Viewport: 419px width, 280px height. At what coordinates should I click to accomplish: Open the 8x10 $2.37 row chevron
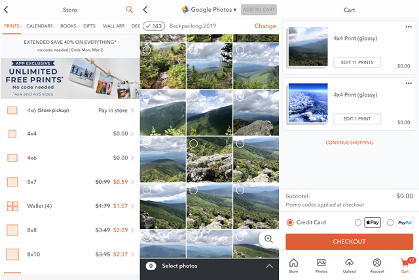pyautogui.click(x=132, y=254)
